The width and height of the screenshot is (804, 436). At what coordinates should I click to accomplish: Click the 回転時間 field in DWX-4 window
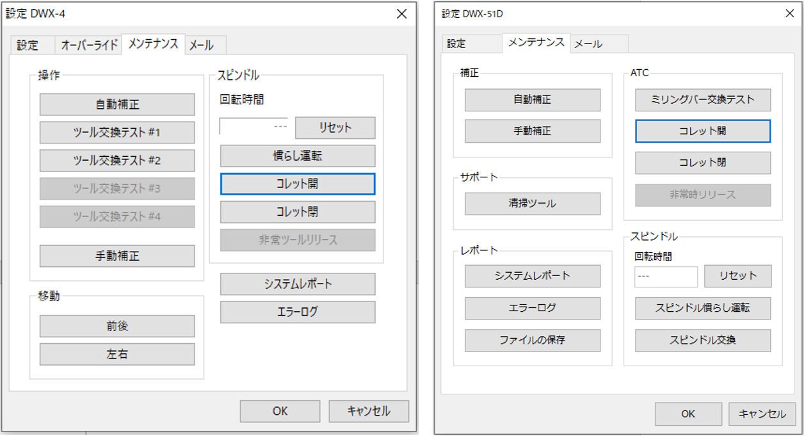254,126
